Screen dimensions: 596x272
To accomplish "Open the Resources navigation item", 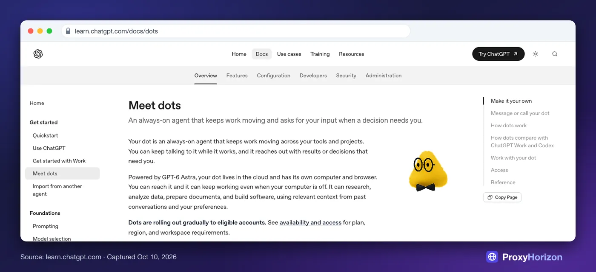I will 352,54.
